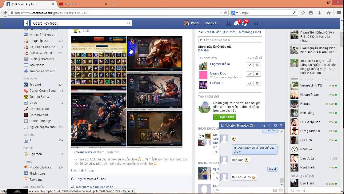
Task: Attach a photo with chat camera icon
Action: tap(275, 190)
